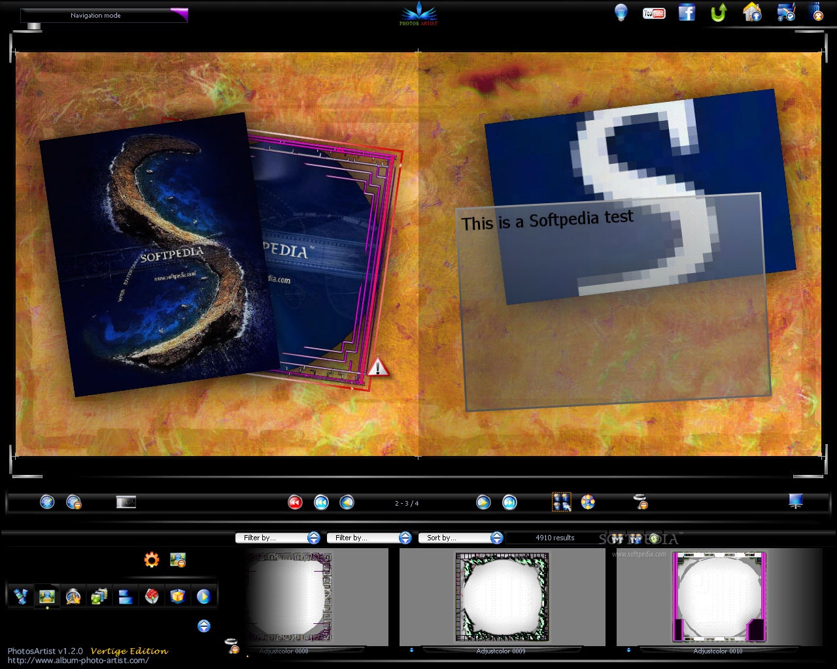Click the ring with minus icon on navigation bar
The width and height of the screenshot is (837, 669).
(641, 501)
